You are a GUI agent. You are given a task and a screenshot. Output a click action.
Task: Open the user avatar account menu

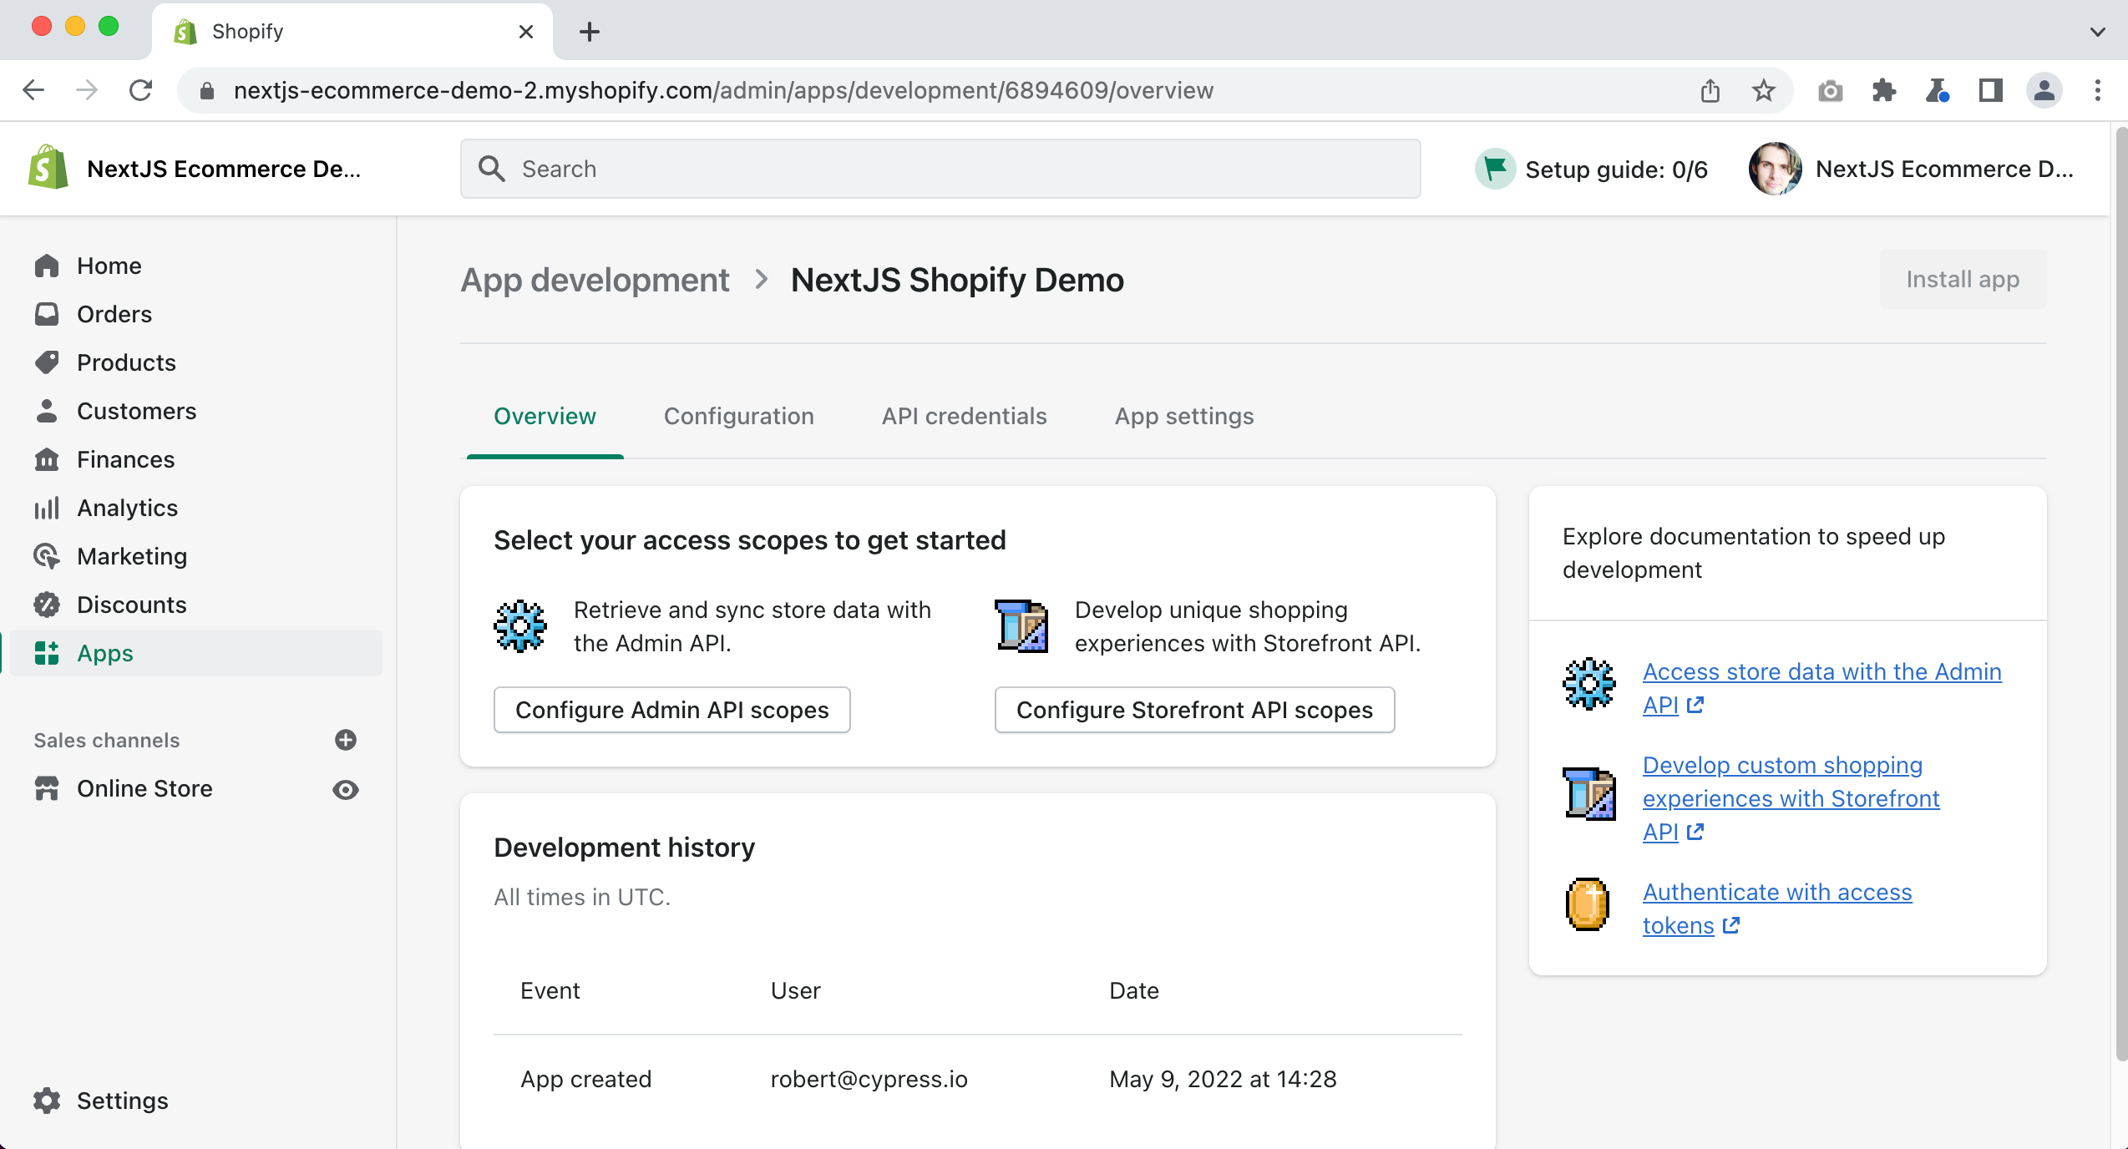click(x=1775, y=169)
